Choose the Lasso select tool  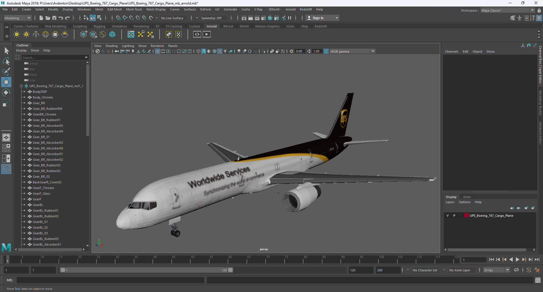point(6,61)
